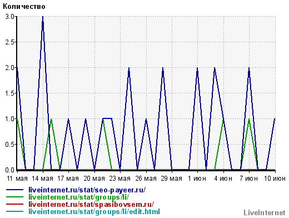
Task: Click the blue legend line swatch
Action: coord(15,190)
